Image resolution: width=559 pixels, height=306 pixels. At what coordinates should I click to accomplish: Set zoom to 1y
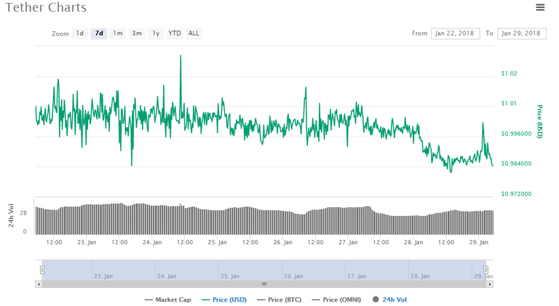[156, 33]
